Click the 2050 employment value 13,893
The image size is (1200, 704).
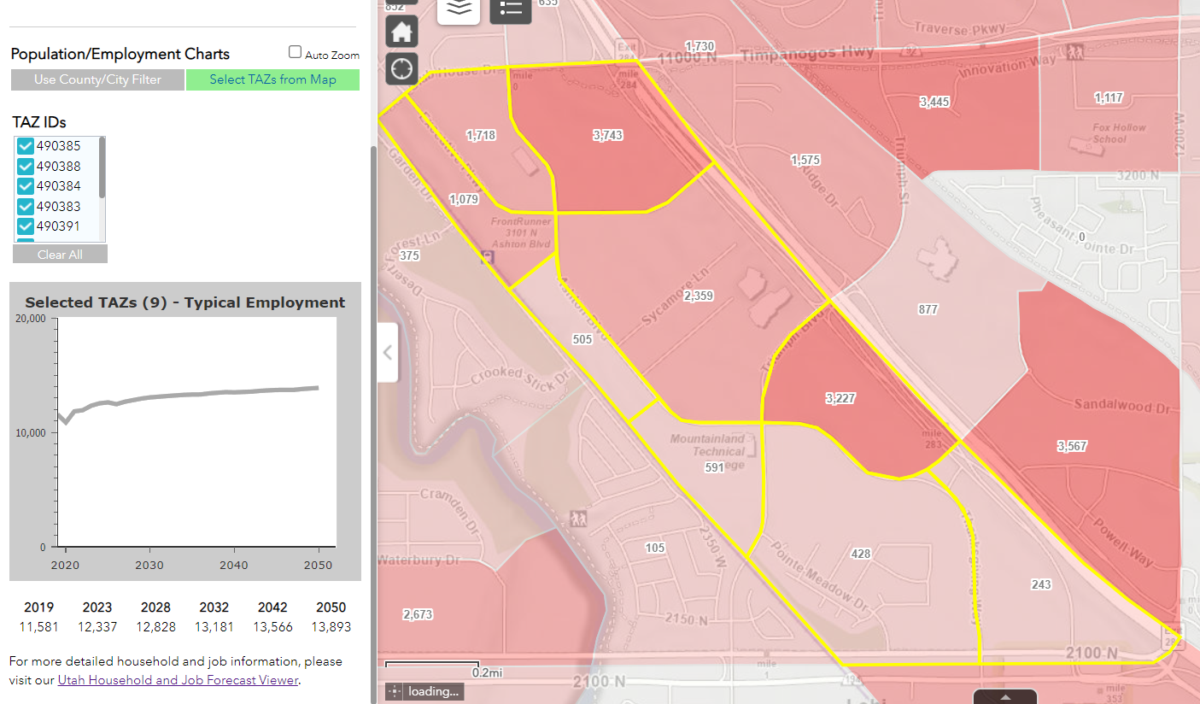pyautogui.click(x=331, y=627)
